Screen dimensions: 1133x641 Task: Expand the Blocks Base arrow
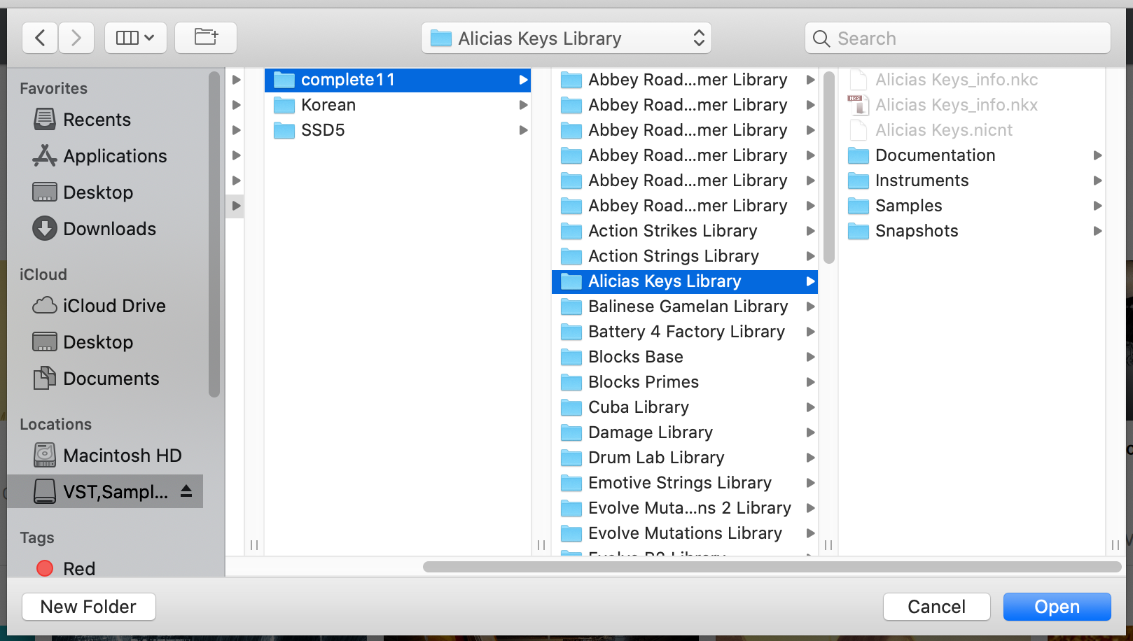click(810, 357)
